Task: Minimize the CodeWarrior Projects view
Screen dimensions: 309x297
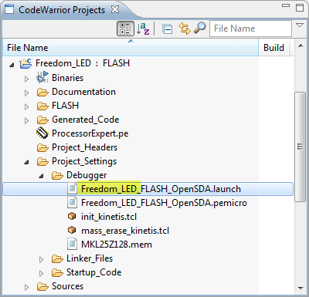Action: pos(286,5)
